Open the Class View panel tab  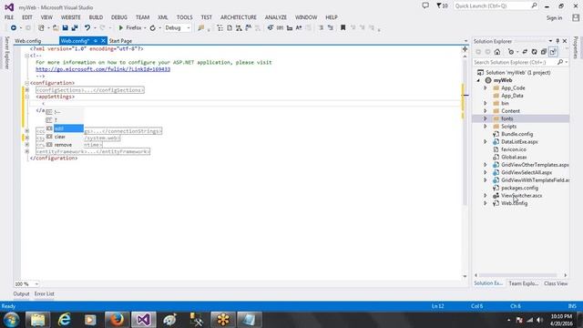[x=556, y=283]
